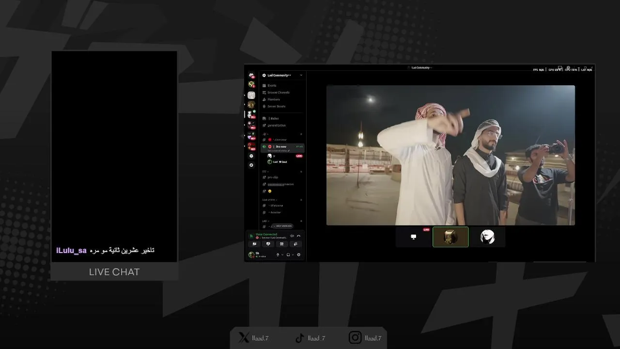Screen dimensions: 620x349
Task: Click the LIVE badge beside the streaming user
Action: point(299,156)
